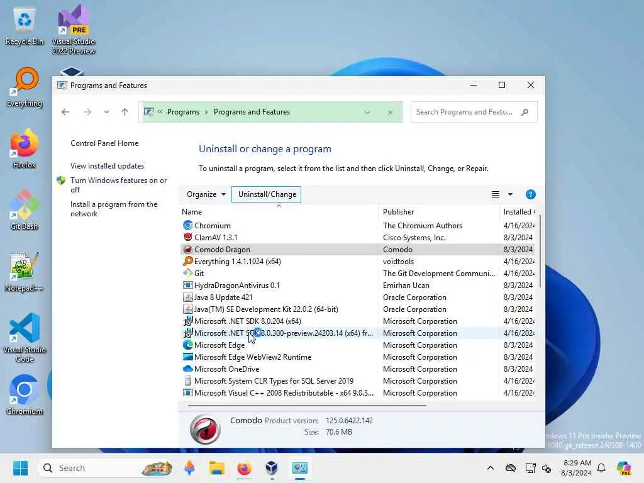644x483 pixels.
Task: Click the help question mark icon
Action: tap(530, 194)
